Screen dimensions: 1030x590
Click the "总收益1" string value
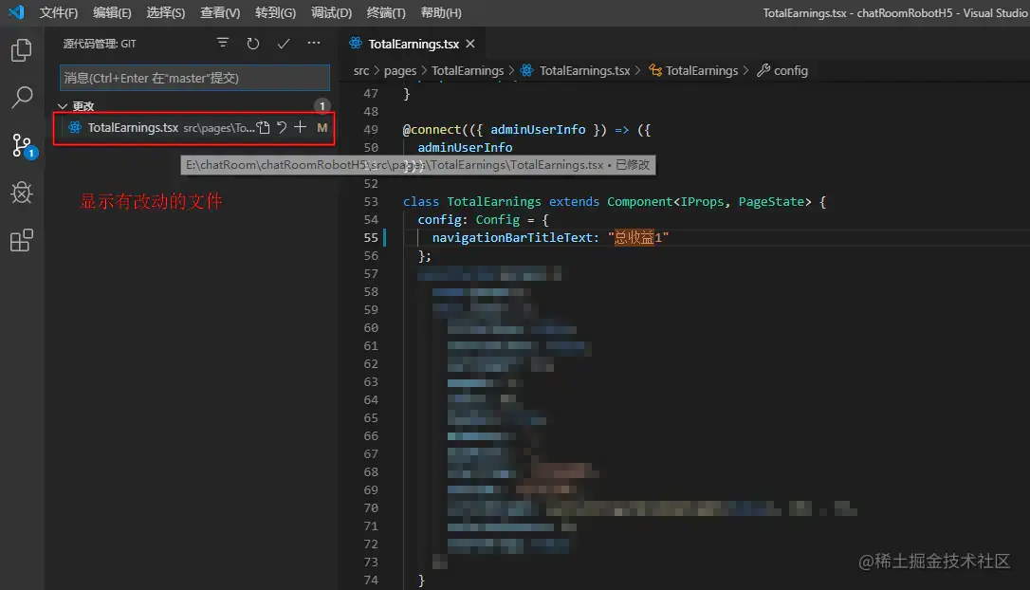[x=638, y=237]
